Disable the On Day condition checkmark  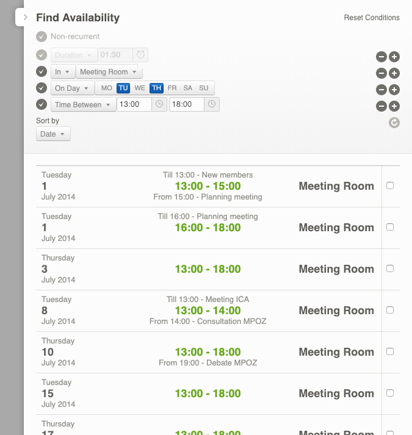42,88
